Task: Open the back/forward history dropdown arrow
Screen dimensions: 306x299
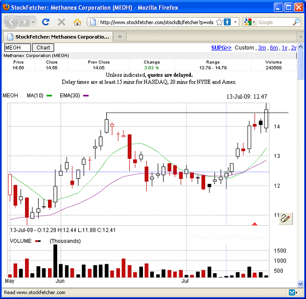Action: 33,22
